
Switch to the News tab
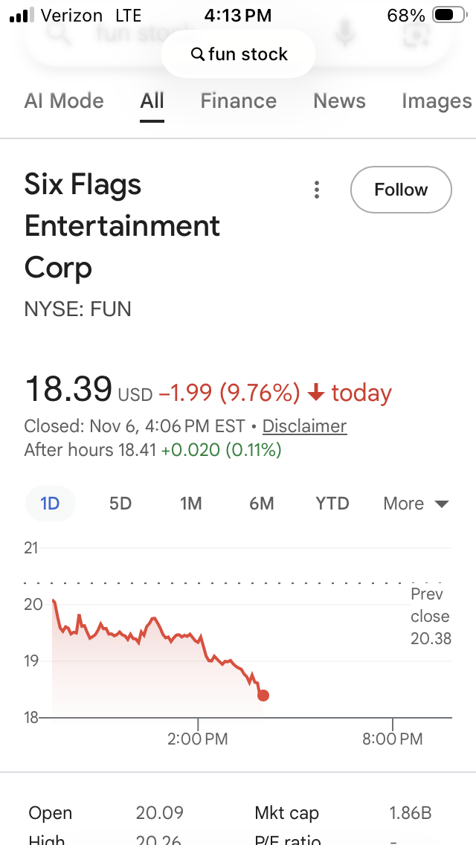(x=339, y=101)
